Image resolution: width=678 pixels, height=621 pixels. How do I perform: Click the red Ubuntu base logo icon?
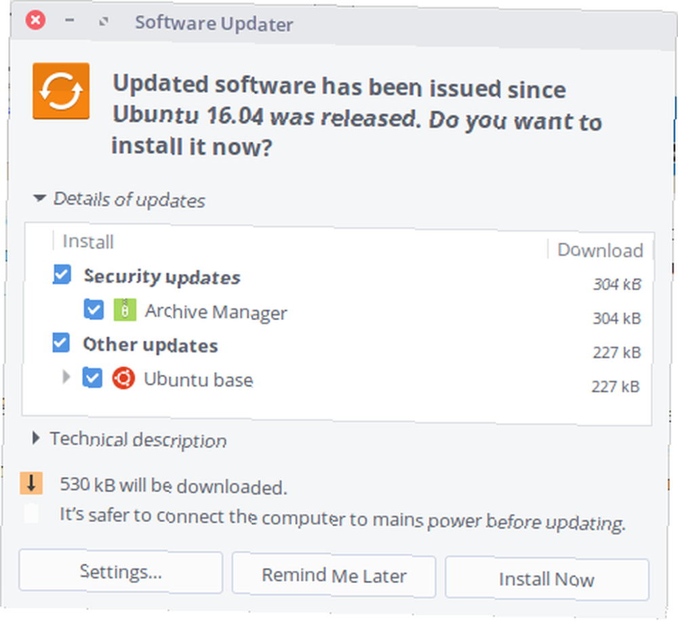pos(123,378)
